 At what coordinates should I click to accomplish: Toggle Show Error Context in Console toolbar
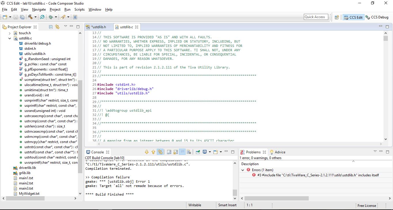(x=160, y=152)
